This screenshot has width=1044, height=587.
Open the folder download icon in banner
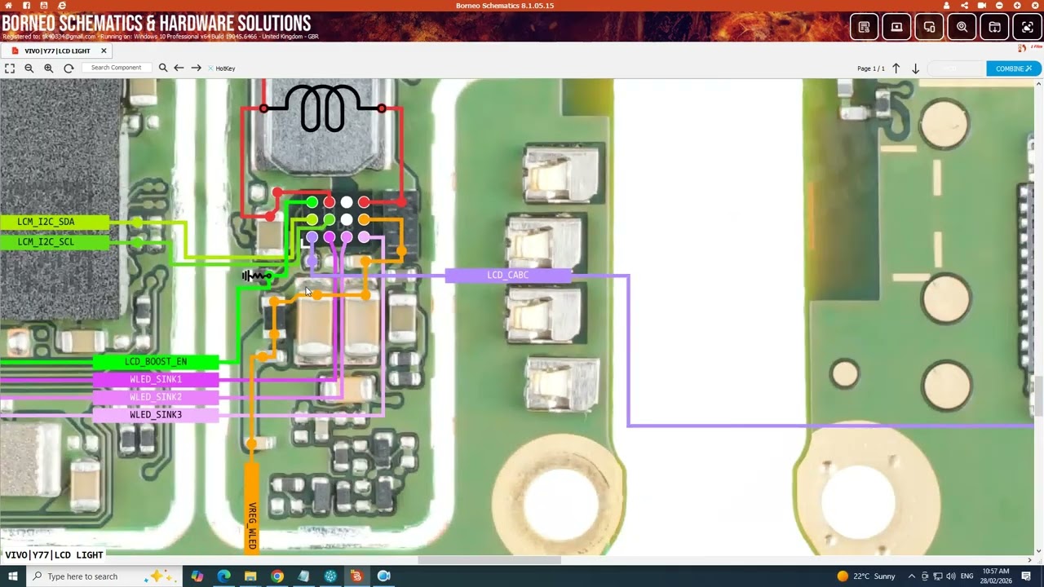[994, 27]
